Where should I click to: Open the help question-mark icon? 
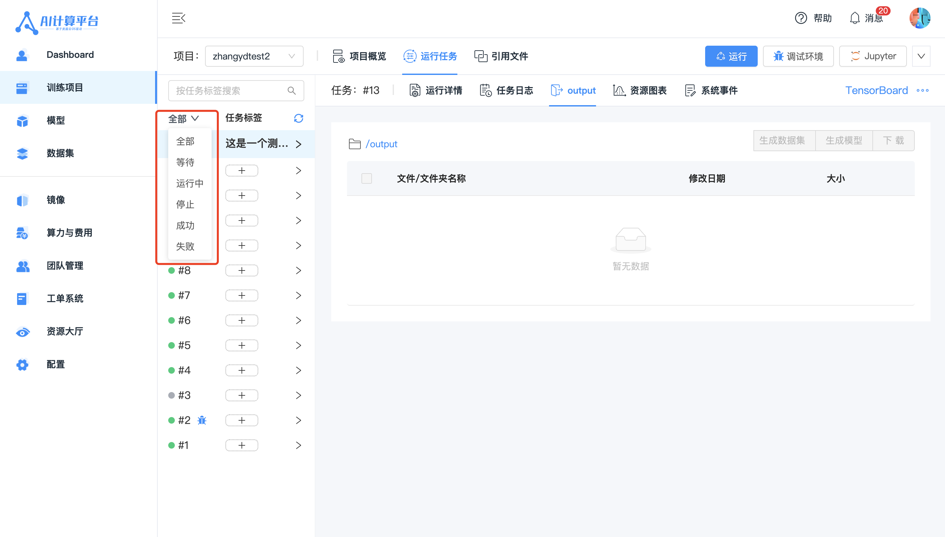click(800, 18)
